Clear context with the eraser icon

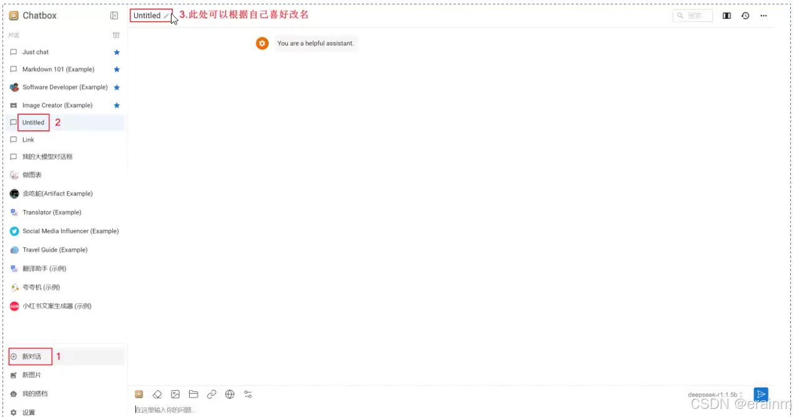[157, 394]
